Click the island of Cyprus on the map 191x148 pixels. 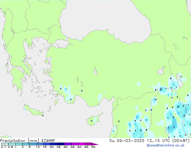[x=94, y=120]
